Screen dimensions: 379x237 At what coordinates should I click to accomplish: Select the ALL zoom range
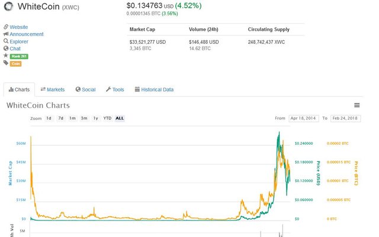click(x=120, y=118)
